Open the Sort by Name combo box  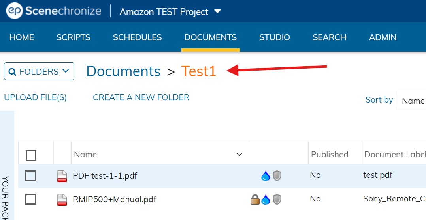411,101
